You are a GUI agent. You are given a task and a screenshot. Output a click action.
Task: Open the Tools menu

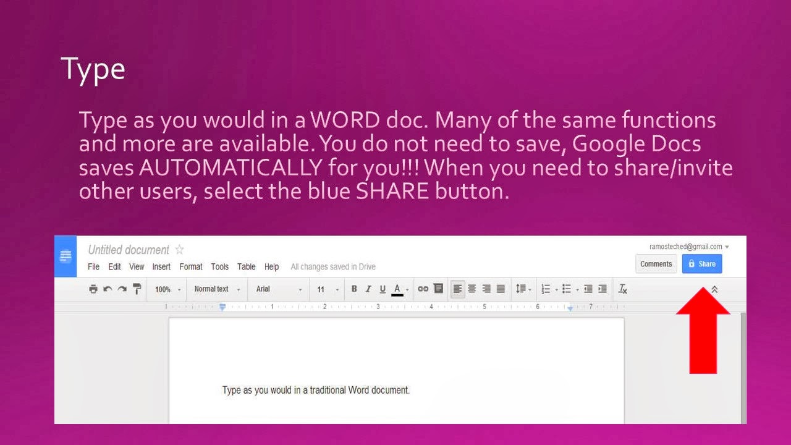[219, 267]
